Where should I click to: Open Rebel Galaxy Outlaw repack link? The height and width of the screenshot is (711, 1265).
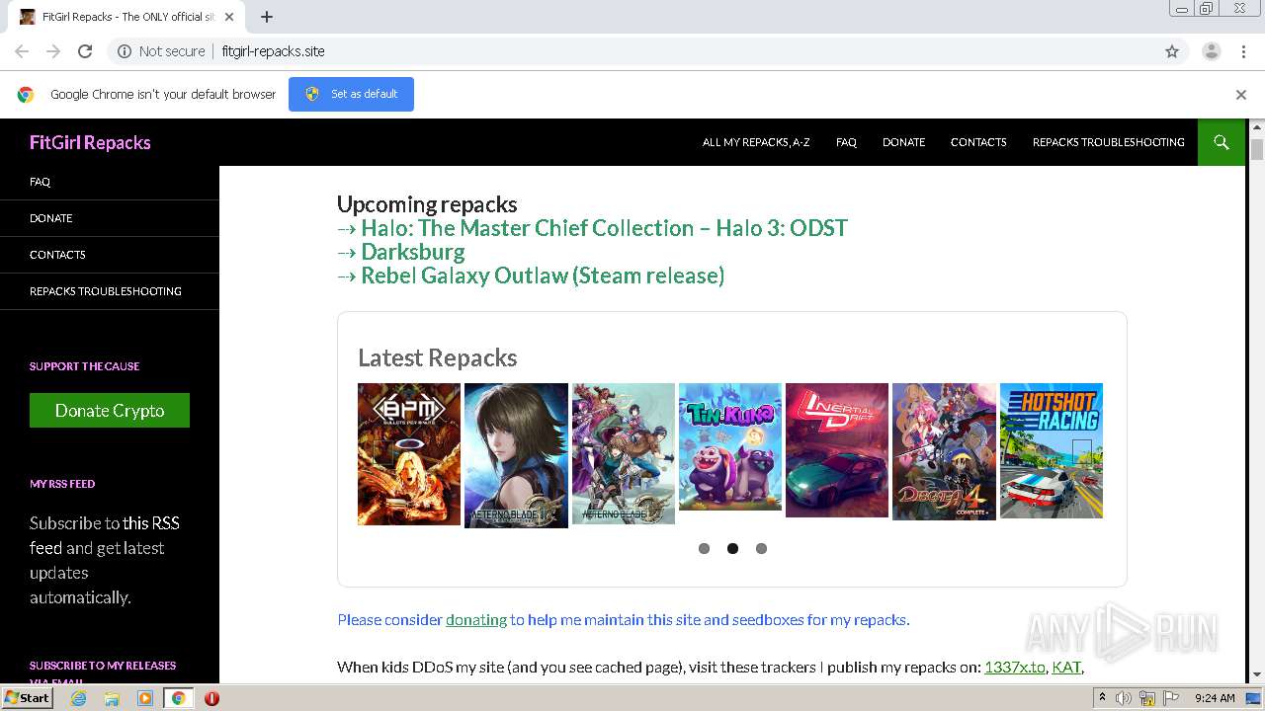coord(543,276)
